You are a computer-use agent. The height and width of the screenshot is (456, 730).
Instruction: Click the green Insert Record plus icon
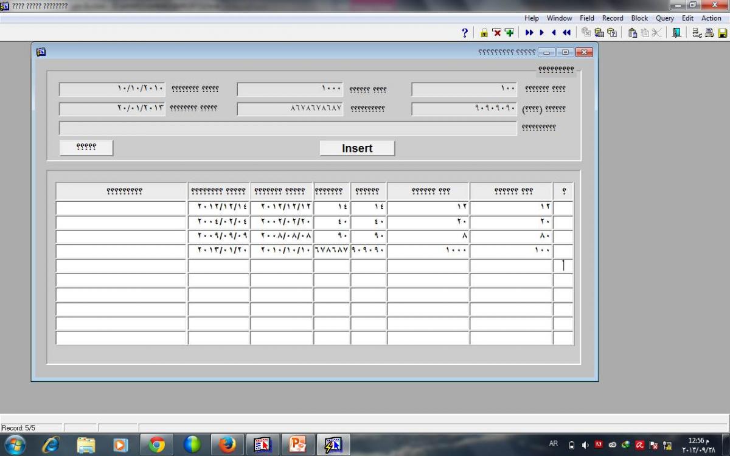[509, 33]
